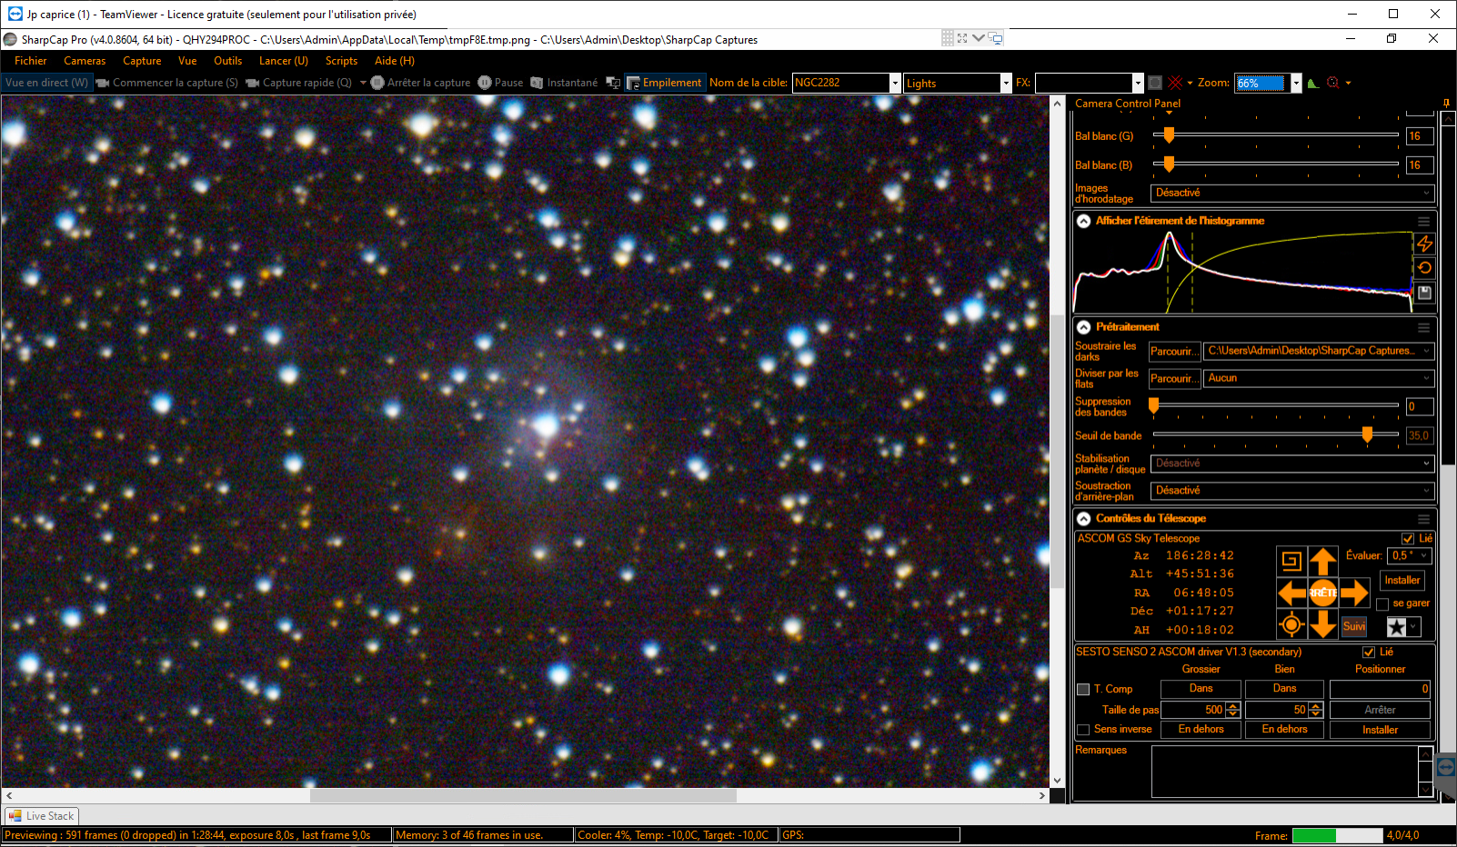Slew telescope down with the down arrow

[1322, 624]
